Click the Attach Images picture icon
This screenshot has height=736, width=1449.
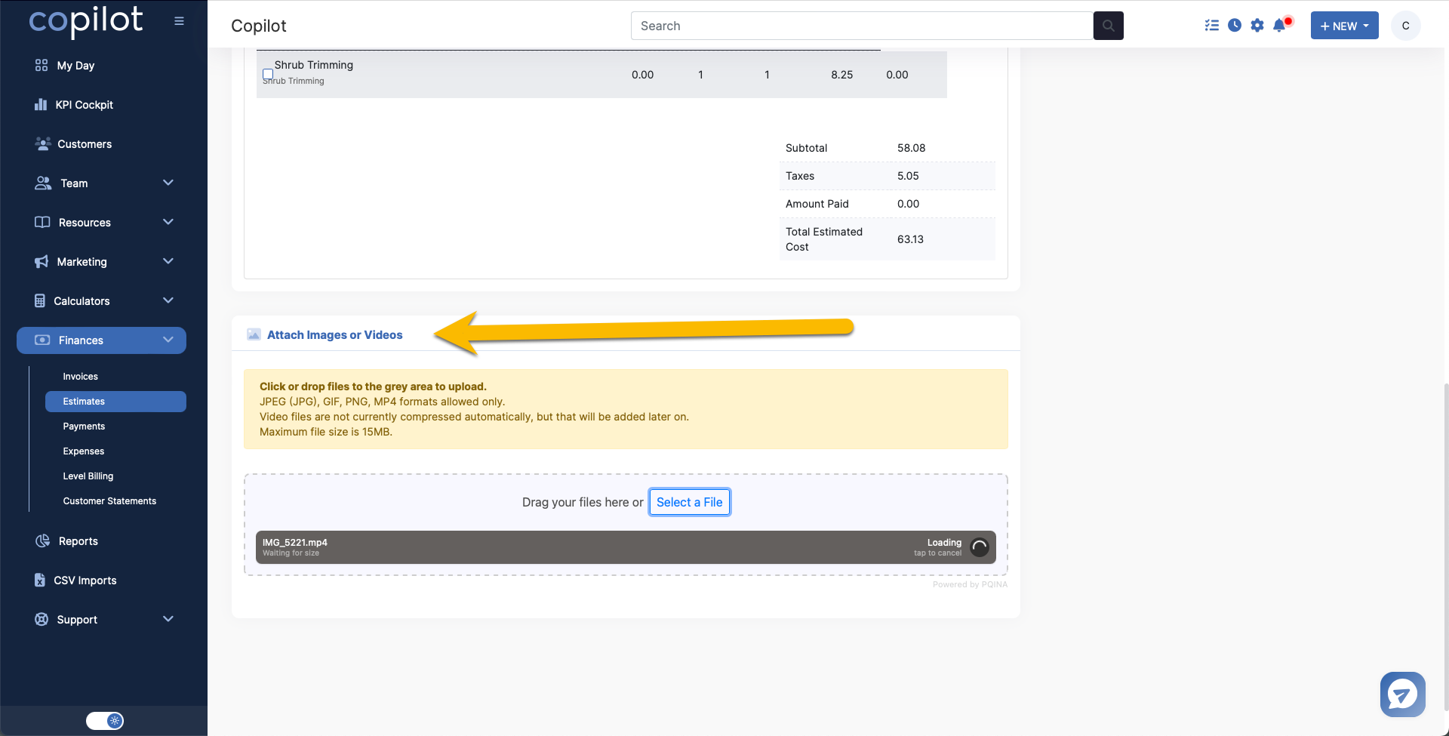pyautogui.click(x=254, y=334)
